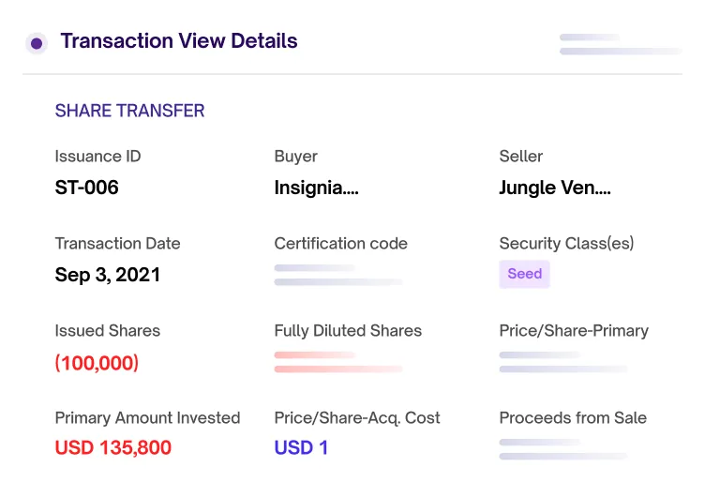Open the buyer Insignia entry
The width and height of the screenshot is (705, 497).
[x=316, y=188]
